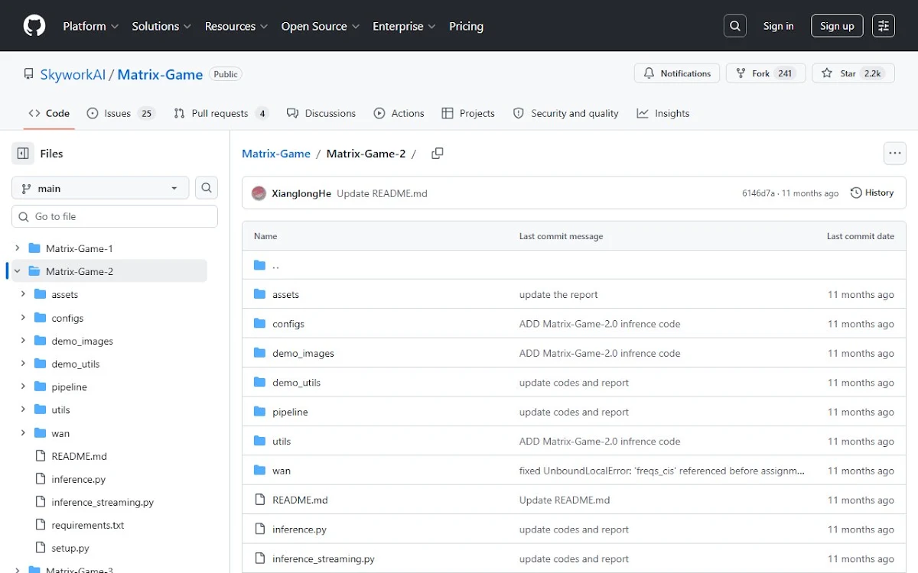Collapse the file tree side panel icon
The width and height of the screenshot is (918, 573).
(x=23, y=154)
